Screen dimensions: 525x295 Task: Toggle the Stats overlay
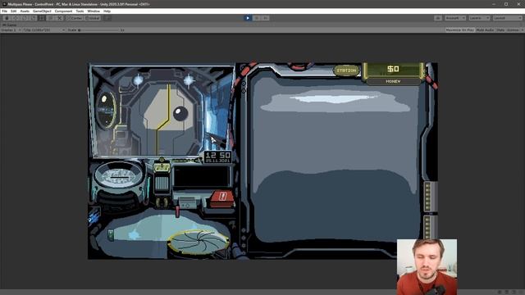point(500,30)
